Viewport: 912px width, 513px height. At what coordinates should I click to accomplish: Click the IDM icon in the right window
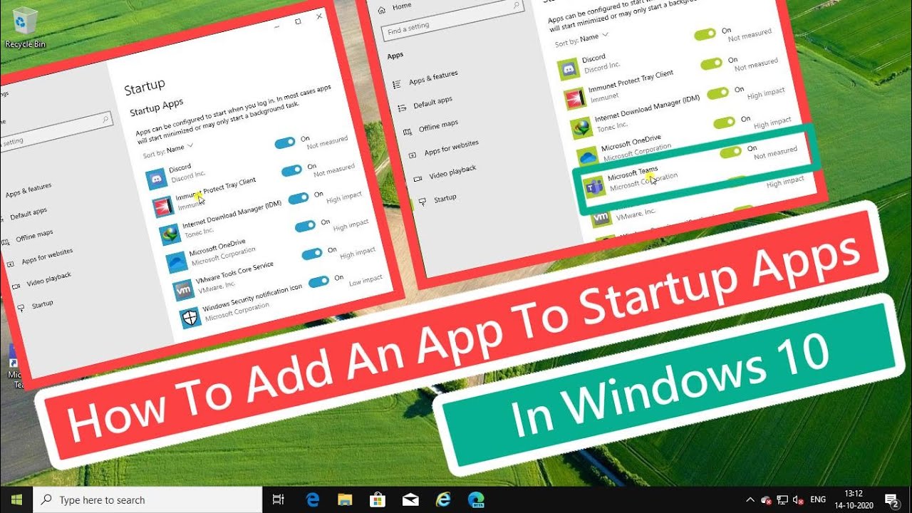581,128
